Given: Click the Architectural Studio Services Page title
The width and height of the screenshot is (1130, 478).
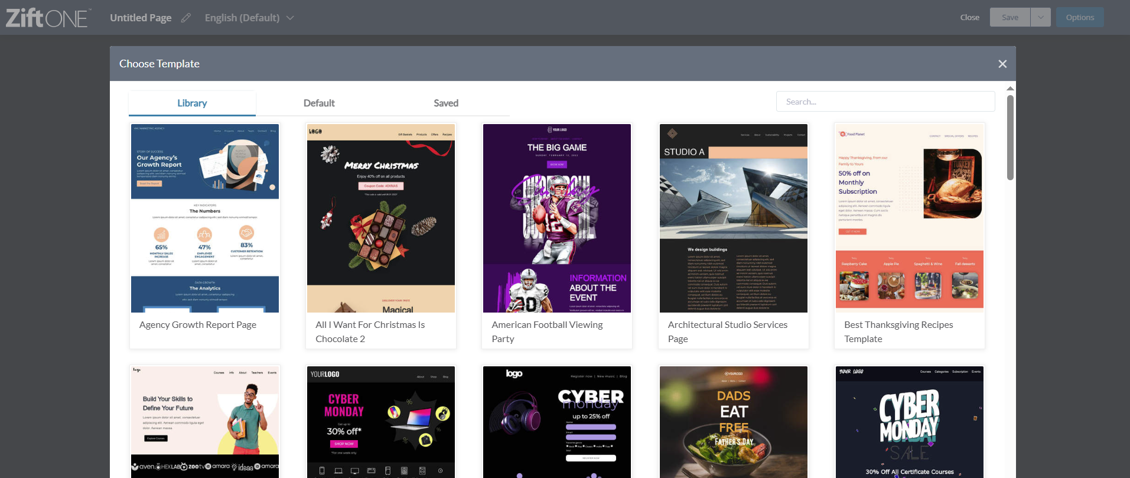Looking at the screenshot, I should [x=728, y=332].
